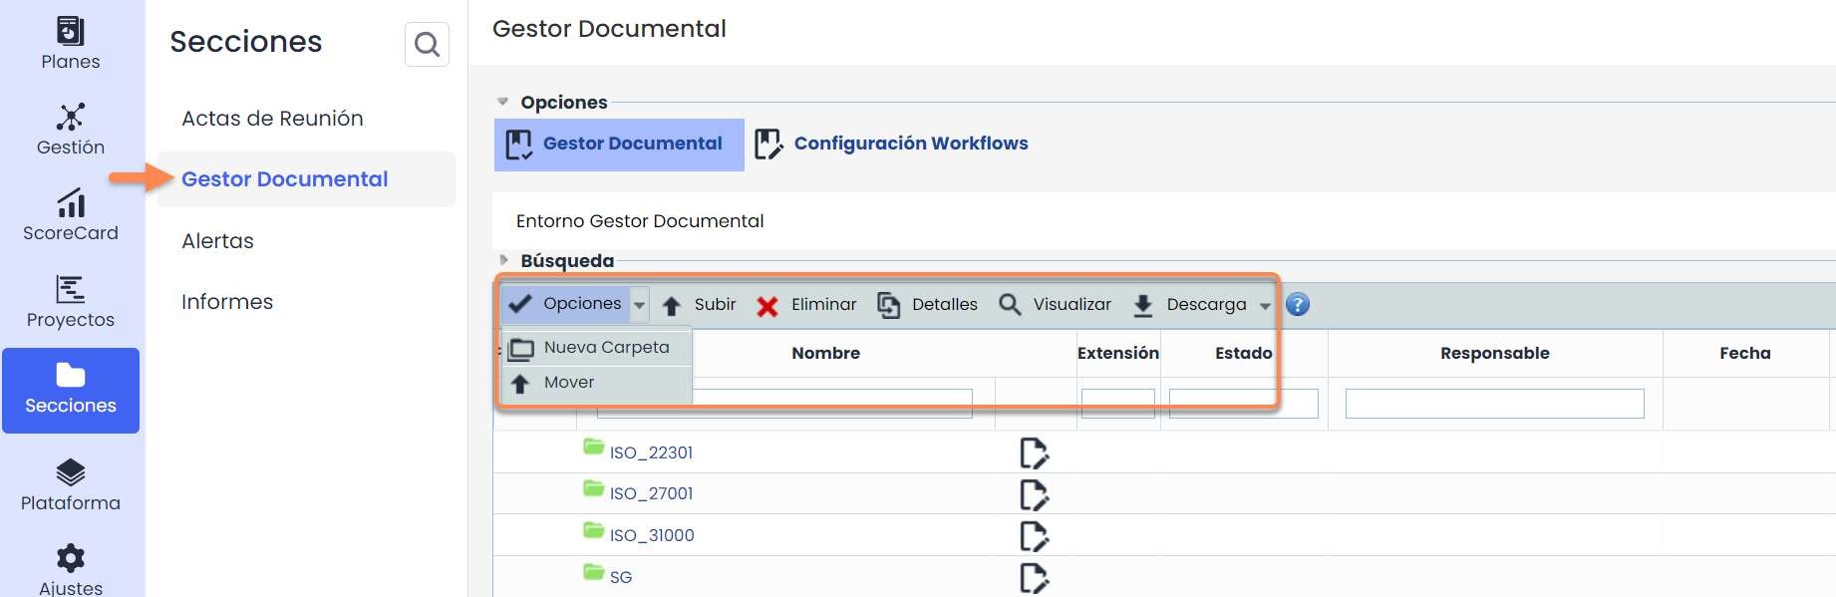Viewport: 1836px width, 597px height.
Task: Choose Mover in the Opciones menu
Action: (568, 383)
